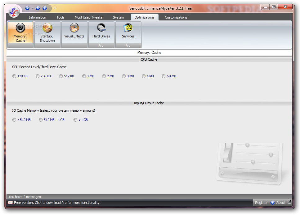Select the 2 MB CPU cache option
This screenshot has height=215, width=301.
pos(108,76)
